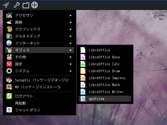167x125 pixels.
Task: Launch LibreOffice Math text label
Action: click(104, 85)
